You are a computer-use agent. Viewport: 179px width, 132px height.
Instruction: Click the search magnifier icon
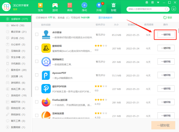coord(166,9)
